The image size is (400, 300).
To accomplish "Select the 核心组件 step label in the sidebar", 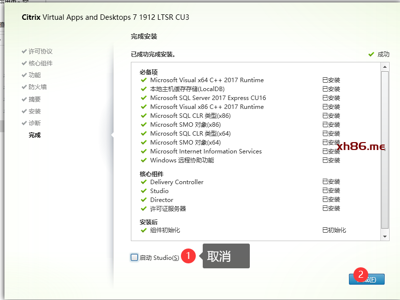I will 41,63.
